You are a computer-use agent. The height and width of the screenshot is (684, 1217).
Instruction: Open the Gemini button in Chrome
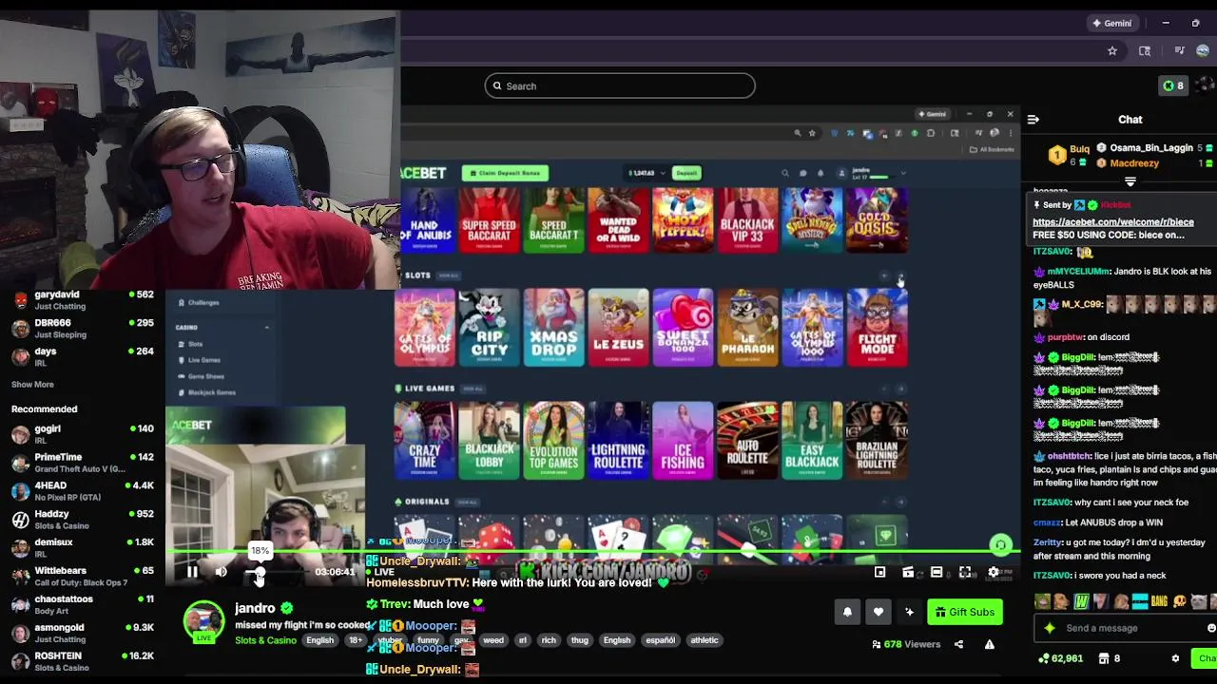(1112, 23)
